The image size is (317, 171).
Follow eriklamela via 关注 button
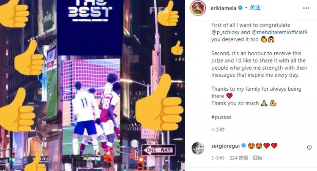255,8
